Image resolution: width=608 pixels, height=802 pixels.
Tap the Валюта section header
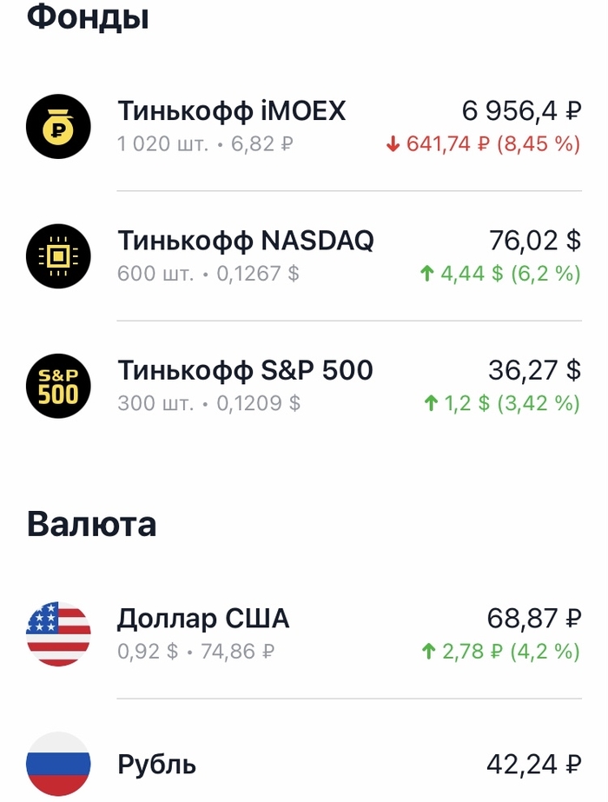[x=91, y=524]
